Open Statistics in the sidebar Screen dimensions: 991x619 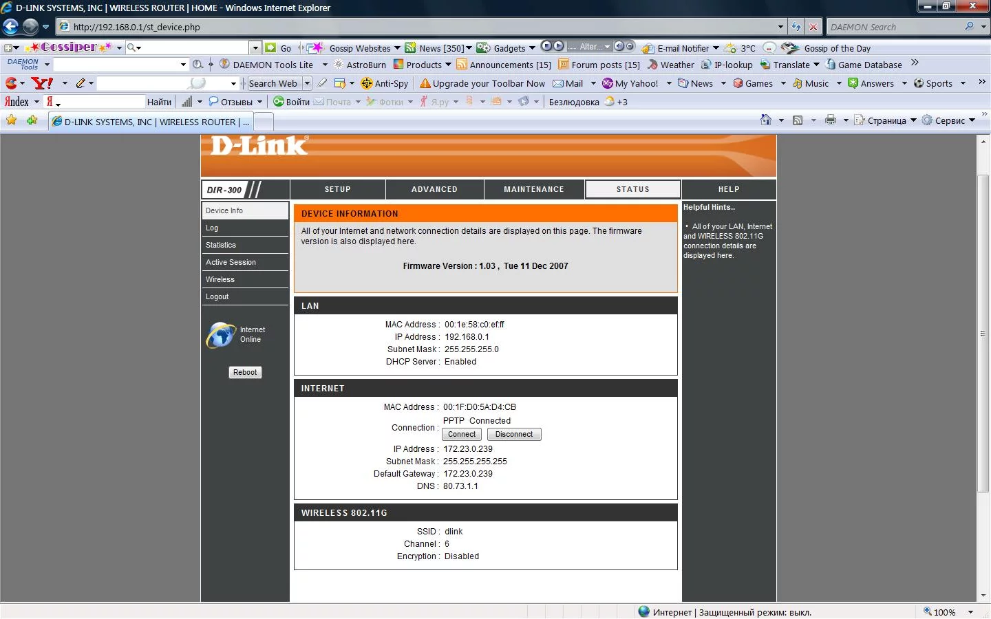(245, 245)
